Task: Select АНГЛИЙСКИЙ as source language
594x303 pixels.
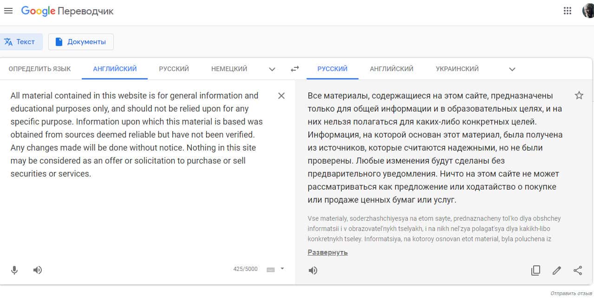Action: coord(115,69)
